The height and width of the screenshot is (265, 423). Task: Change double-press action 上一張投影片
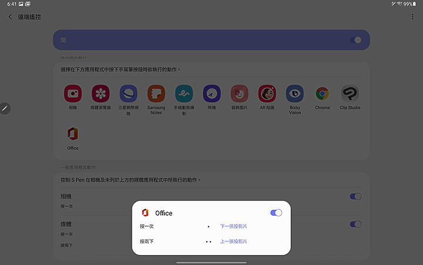pyautogui.click(x=233, y=241)
